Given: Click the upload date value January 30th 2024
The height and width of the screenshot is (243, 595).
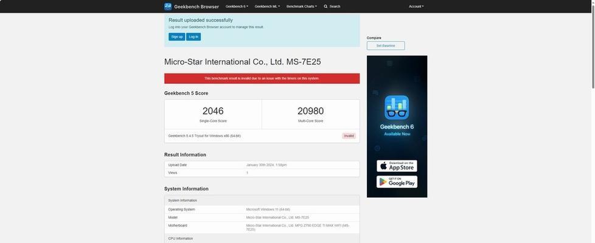Looking at the screenshot, I should tap(266, 165).
